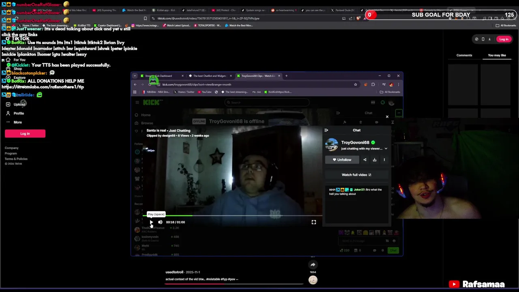Open the Company footer link on TikTok
This screenshot has width=519, height=292.
pos(11,148)
